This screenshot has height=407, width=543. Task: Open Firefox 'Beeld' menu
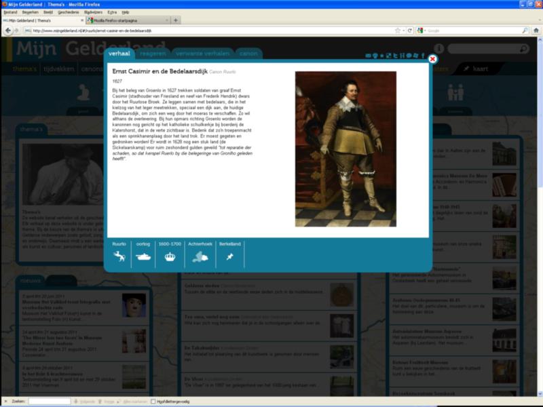(48, 12)
